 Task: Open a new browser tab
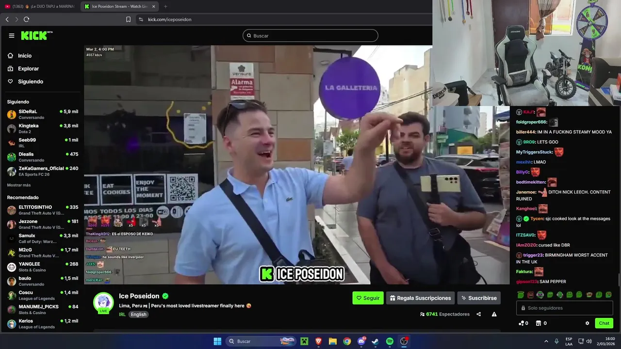click(165, 6)
